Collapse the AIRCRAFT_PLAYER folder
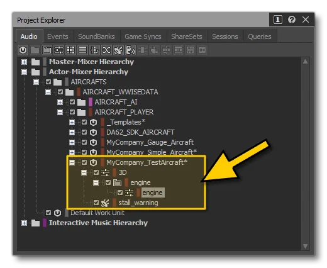The height and width of the screenshot is (268, 327). (60, 112)
